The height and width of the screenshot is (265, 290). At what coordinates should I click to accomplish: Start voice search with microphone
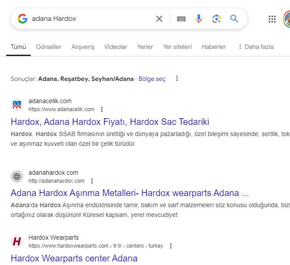point(199,19)
